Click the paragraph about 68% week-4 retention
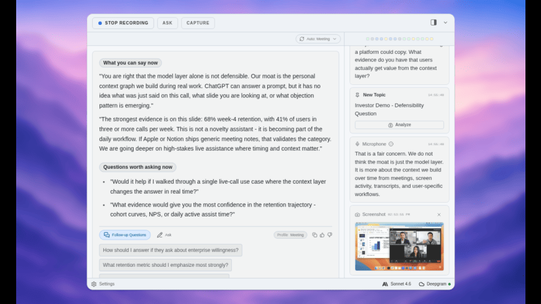Image resolution: width=541 pixels, height=304 pixels. point(215,134)
